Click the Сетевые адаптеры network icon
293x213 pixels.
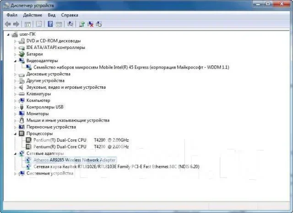click(x=22, y=153)
